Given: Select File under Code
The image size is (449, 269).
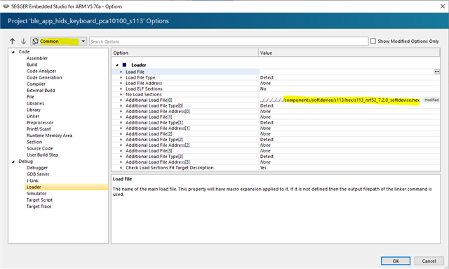Looking at the screenshot, I should (x=30, y=97).
